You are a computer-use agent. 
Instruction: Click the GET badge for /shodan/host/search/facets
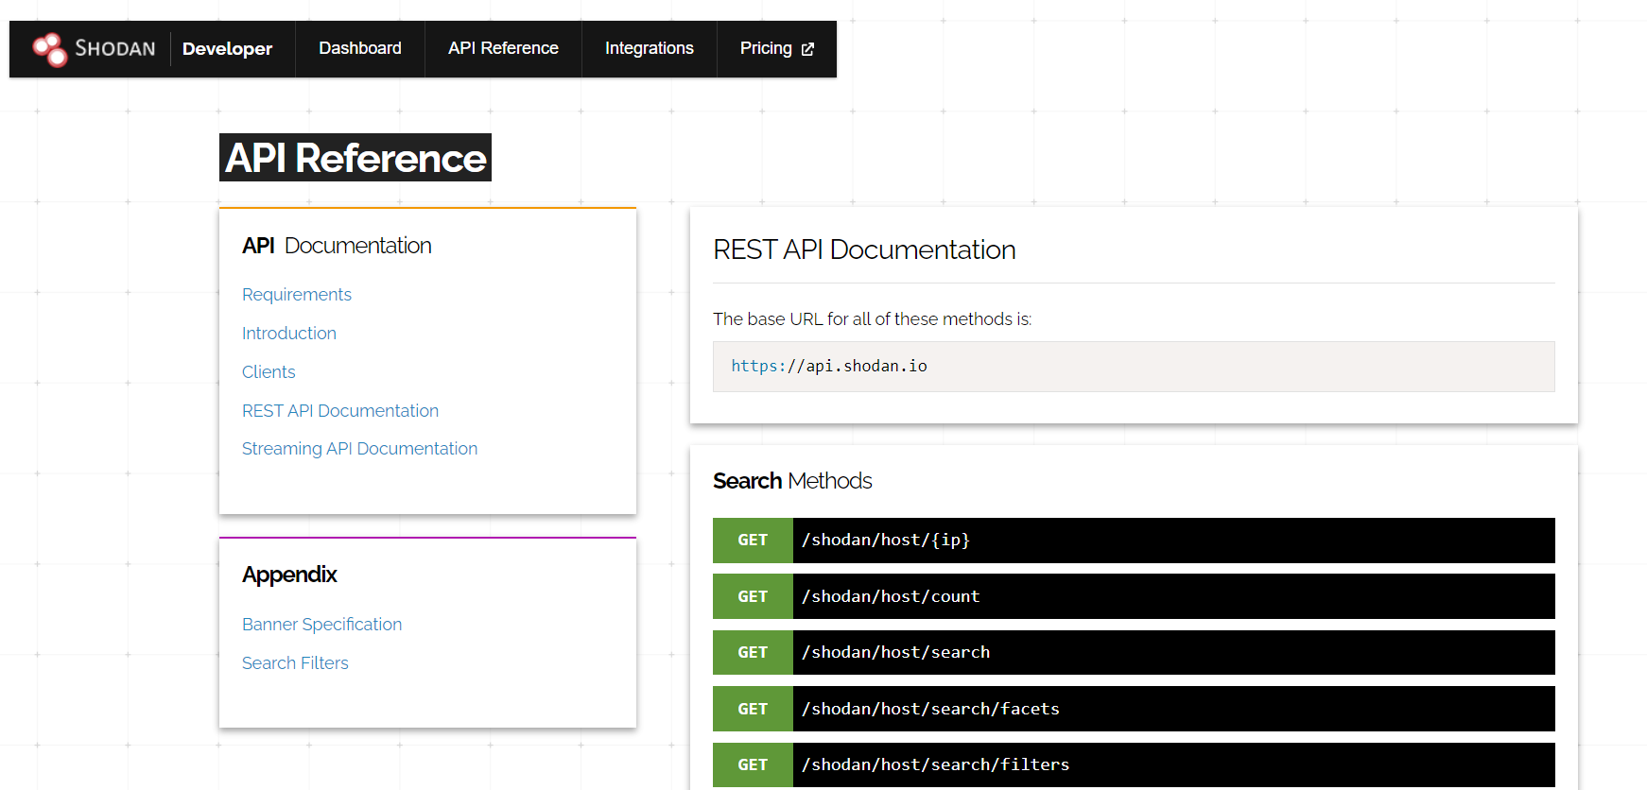753,709
